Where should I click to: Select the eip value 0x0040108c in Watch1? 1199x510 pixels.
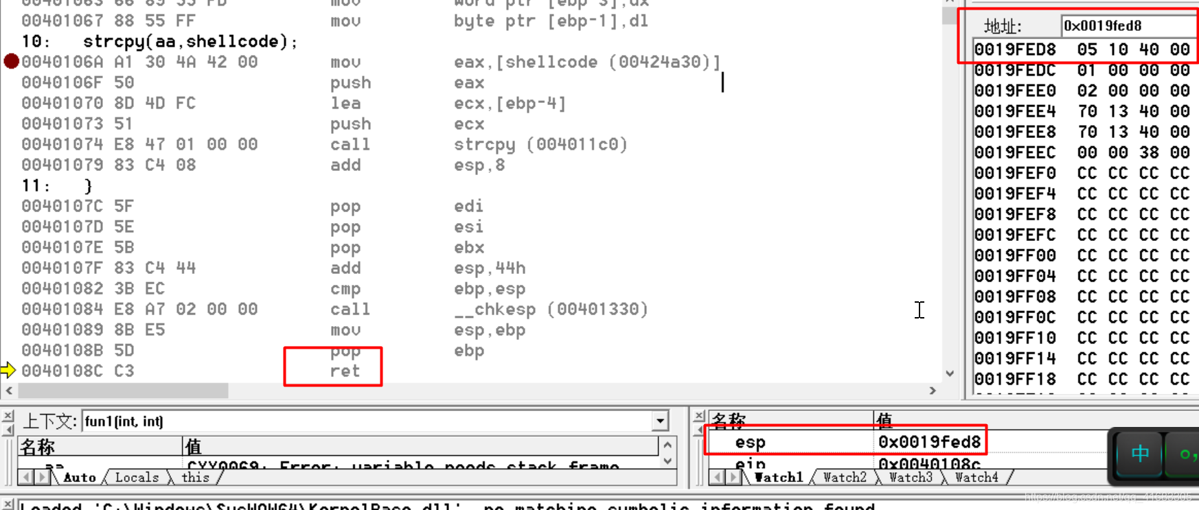pos(929,463)
